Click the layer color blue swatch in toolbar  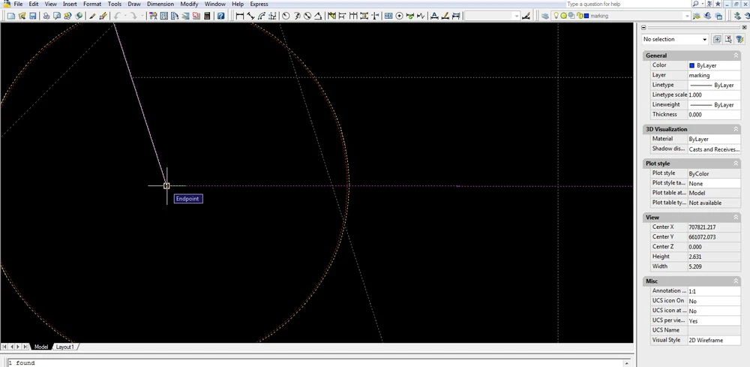point(587,16)
